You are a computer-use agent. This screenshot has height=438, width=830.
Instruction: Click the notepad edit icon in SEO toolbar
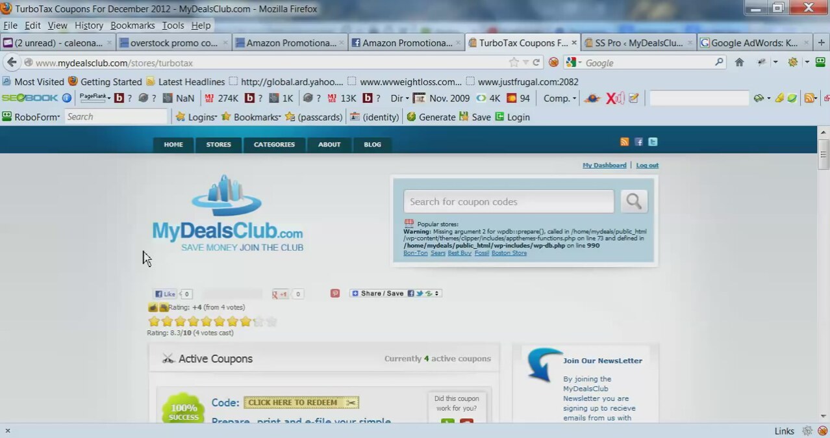634,99
